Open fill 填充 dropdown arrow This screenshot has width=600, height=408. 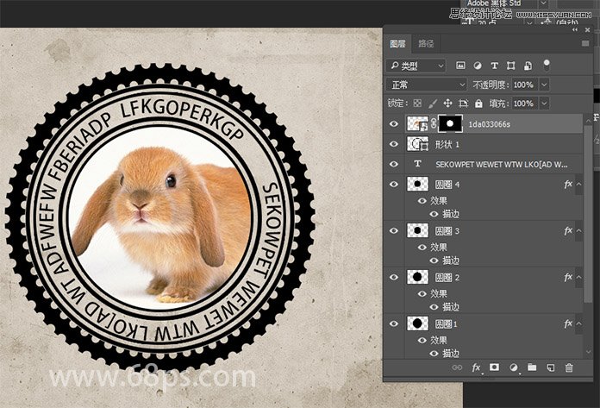tap(544, 104)
